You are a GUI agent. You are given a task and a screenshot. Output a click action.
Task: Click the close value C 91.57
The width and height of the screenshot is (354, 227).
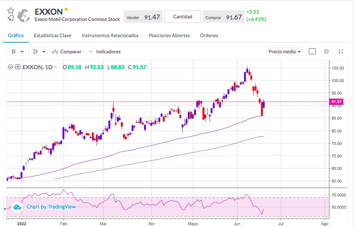pos(137,67)
